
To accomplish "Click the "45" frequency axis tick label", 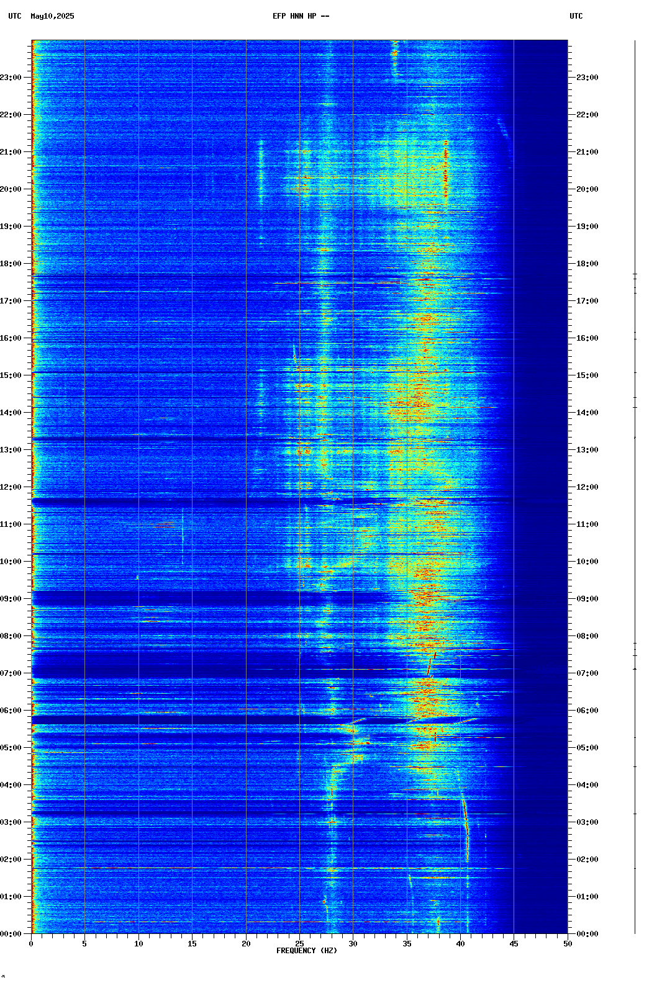I will click(x=514, y=944).
